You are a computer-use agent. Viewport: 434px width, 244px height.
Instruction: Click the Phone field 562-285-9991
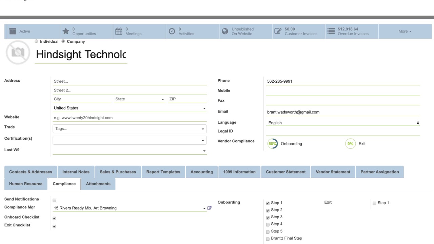pos(343,81)
